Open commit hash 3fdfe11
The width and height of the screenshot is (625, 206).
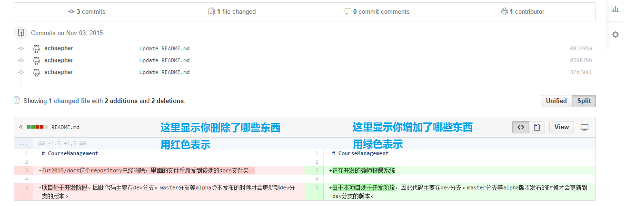pyautogui.click(x=581, y=72)
